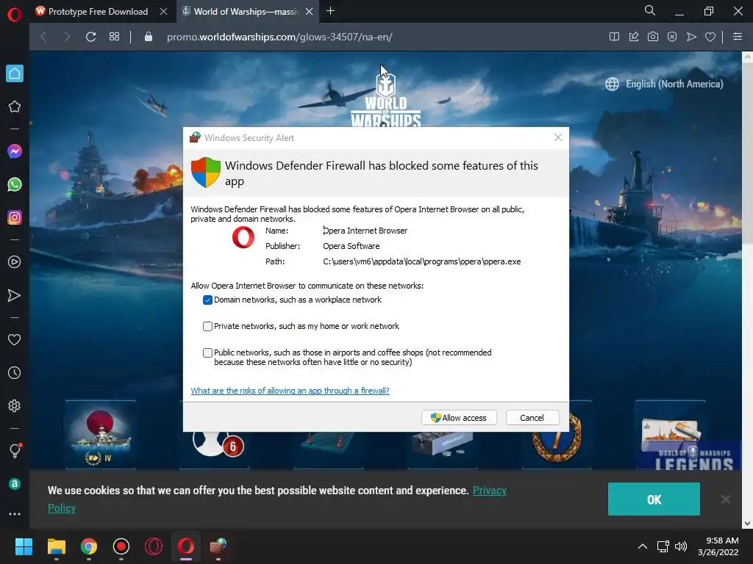
Task: Switch to Prototype Free Download tab
Action: tap(98, 12)
